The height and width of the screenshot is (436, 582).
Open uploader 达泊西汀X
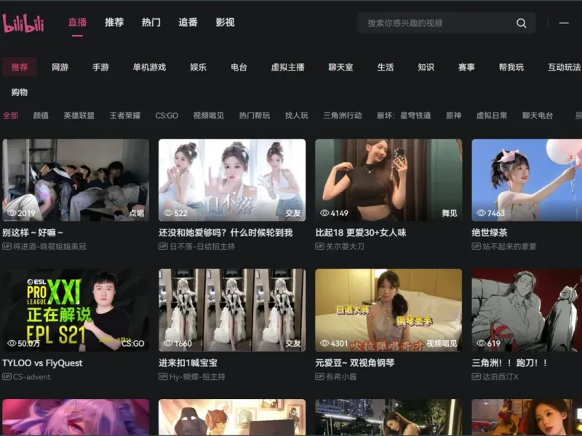(x=501, y=376)
